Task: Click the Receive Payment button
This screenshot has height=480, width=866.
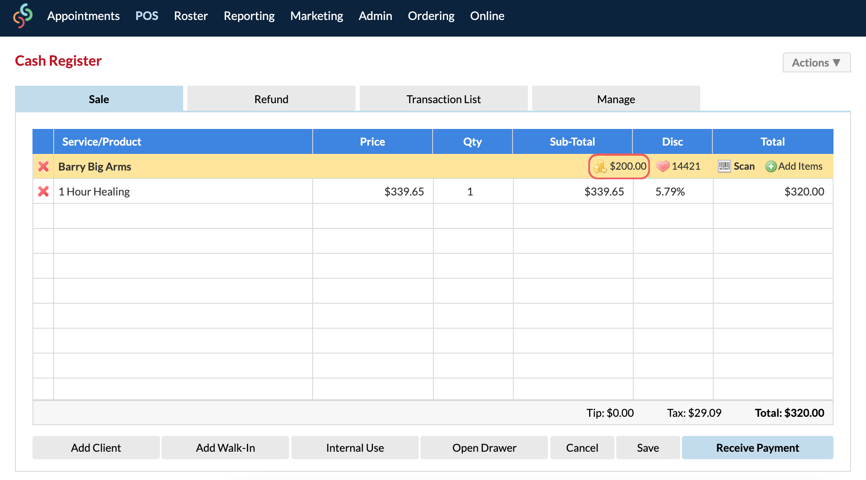Action: tap(758, 448)
